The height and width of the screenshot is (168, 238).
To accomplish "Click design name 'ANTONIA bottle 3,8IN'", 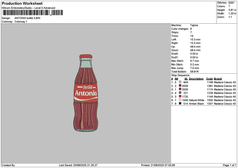I will (x=27, y=18).
